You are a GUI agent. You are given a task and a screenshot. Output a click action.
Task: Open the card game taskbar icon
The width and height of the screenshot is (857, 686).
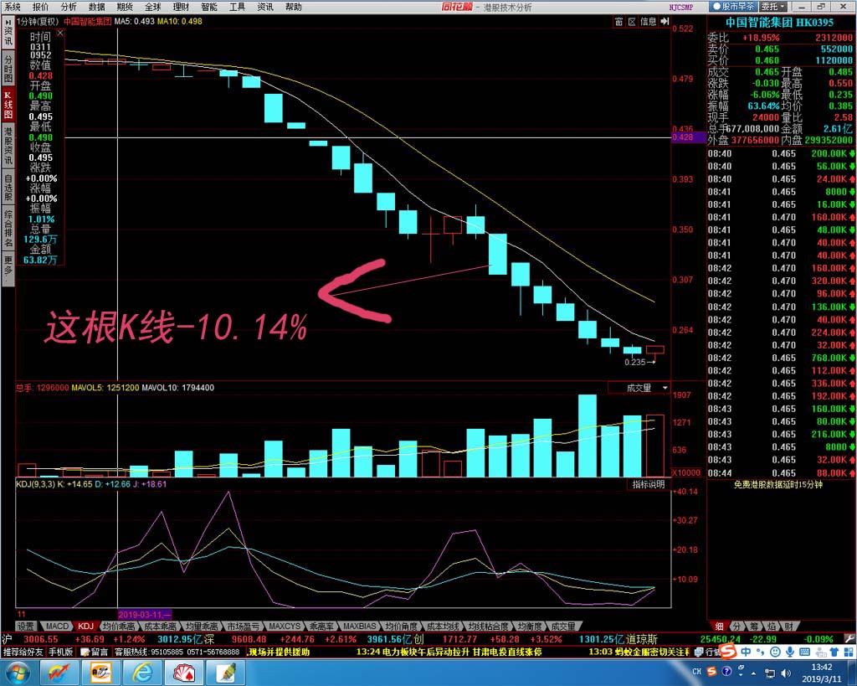tap(185, 673)
